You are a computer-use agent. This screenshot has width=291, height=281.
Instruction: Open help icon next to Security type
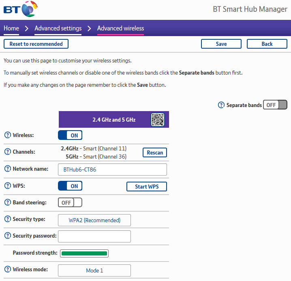tap(8, 219)
